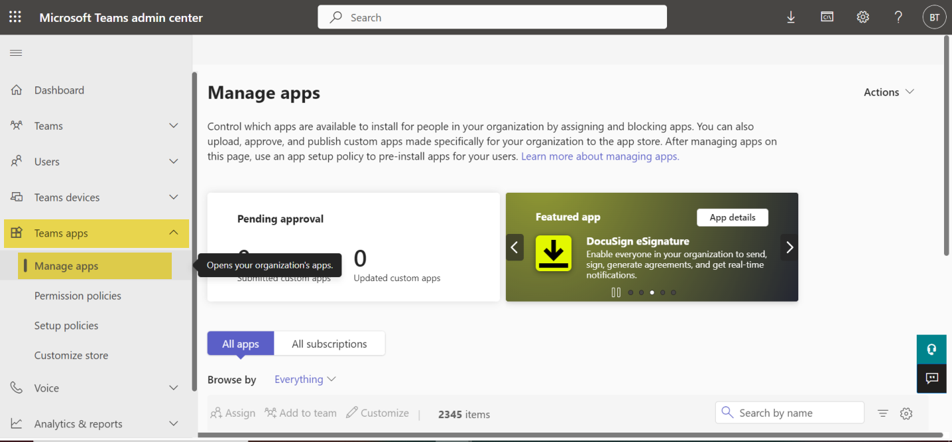This screenshot has height=442, width=952.
Task: Collapse navigation with hamburger icon
Action: tap(16, 53)
